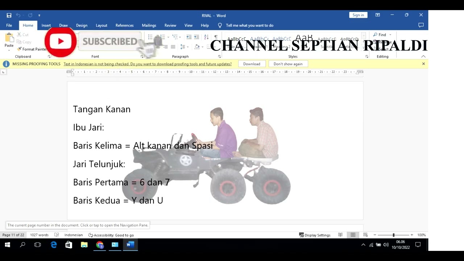Apply shading paint bucket color
The width and height of the screenshot is (464, 261).
tap(197, 47)
